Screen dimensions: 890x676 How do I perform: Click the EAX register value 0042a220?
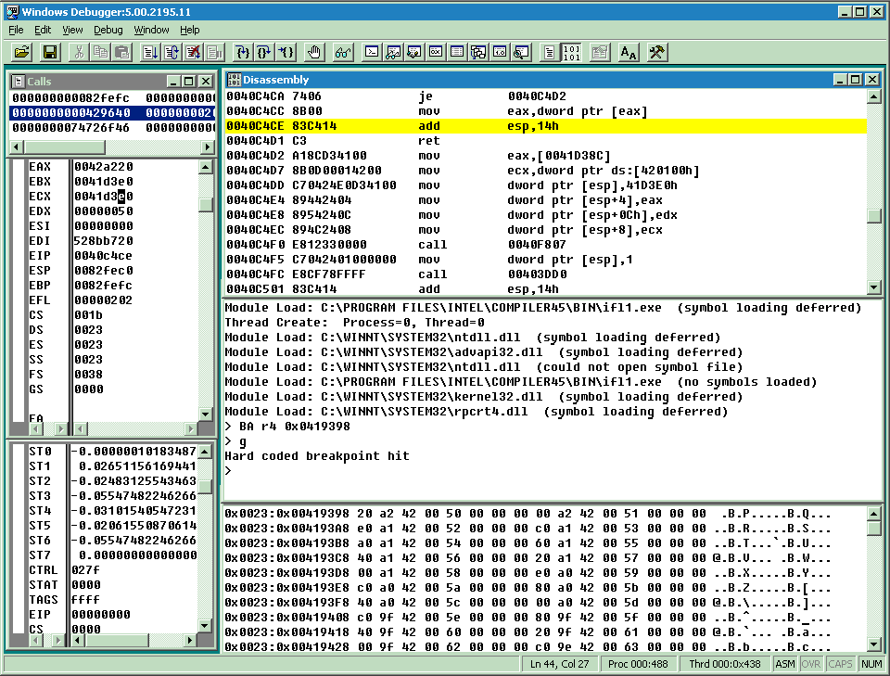coord(104,166)
